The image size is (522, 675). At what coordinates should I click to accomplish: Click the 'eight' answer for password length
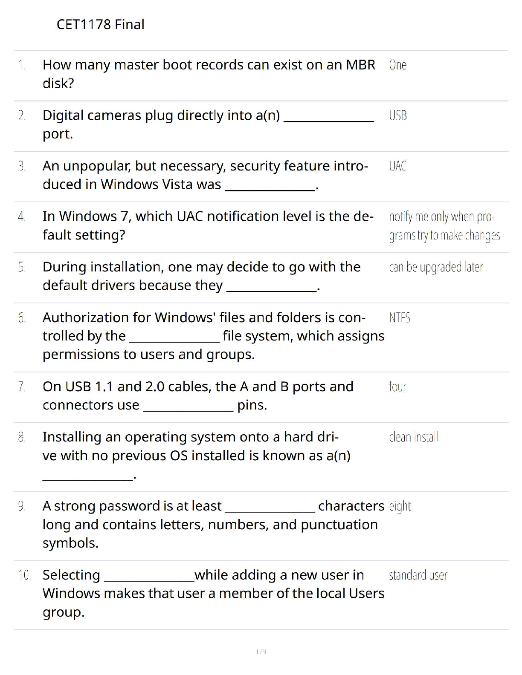400,506
